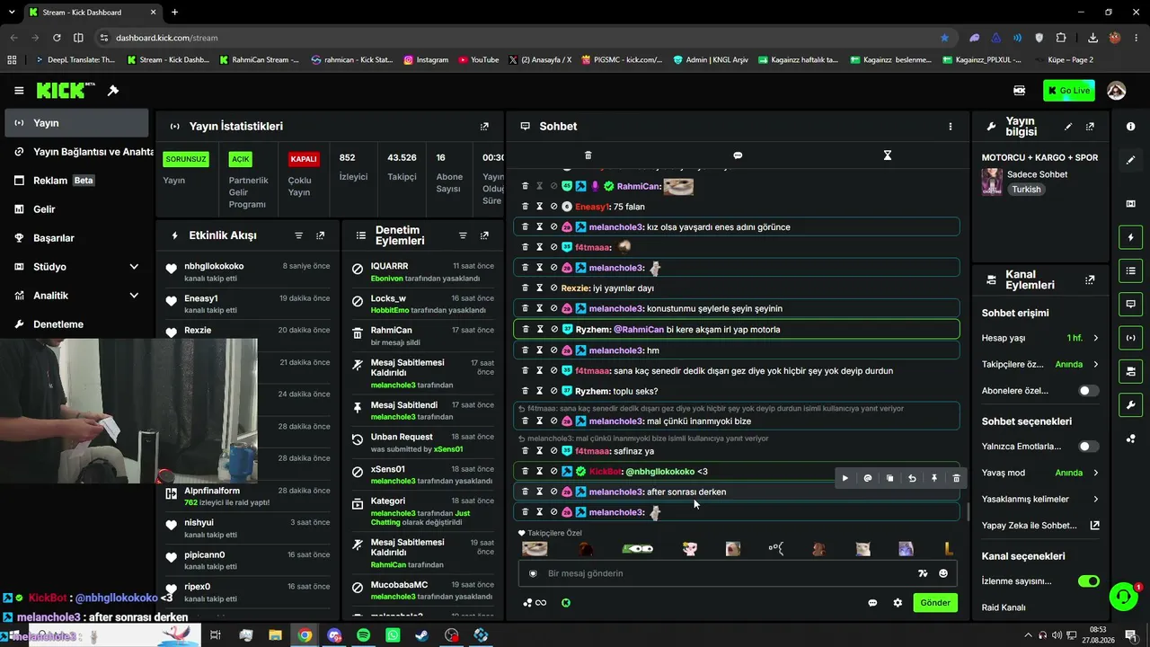Image resolution: width=1150 pixels, height=647 pixels.
Task: Open the Sohbet panel three-dot menu
Action: [950, 127]
